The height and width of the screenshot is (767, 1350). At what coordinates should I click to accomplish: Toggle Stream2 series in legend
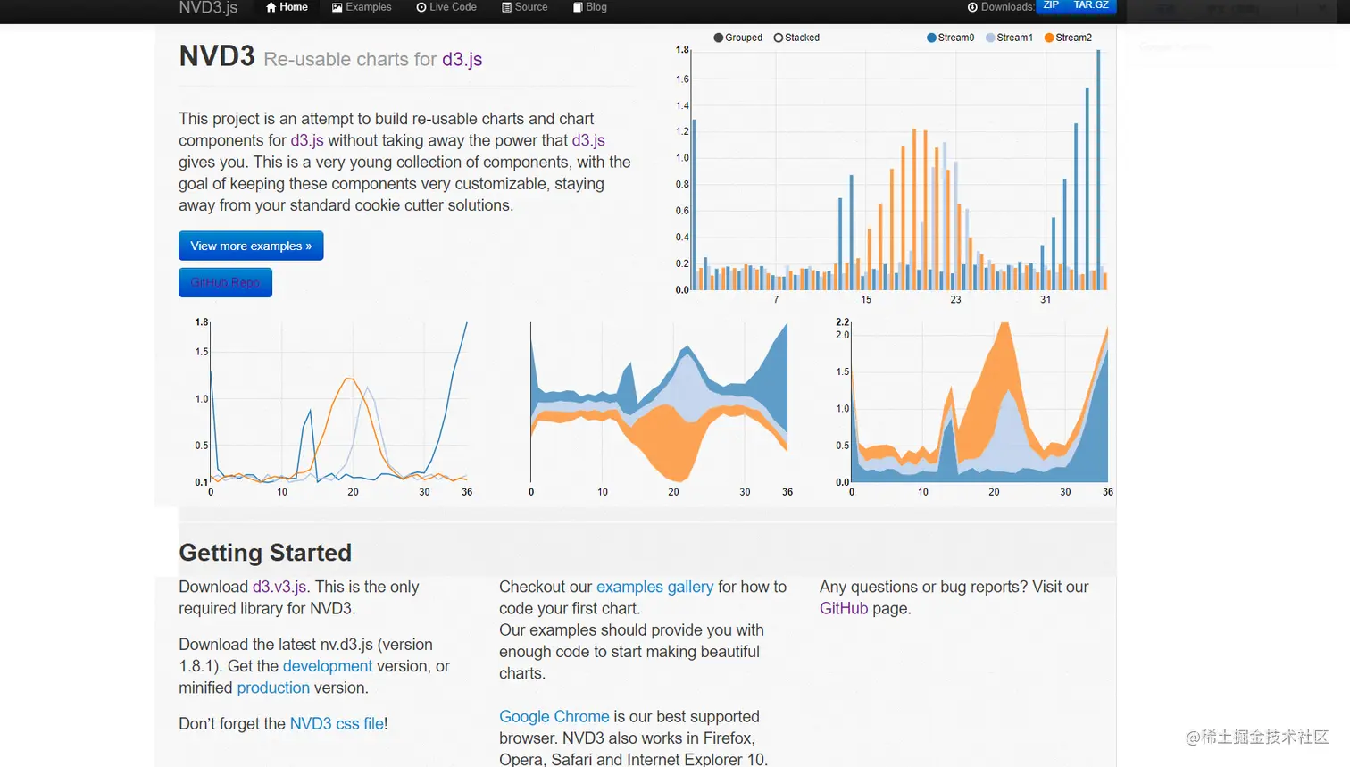1069,38
